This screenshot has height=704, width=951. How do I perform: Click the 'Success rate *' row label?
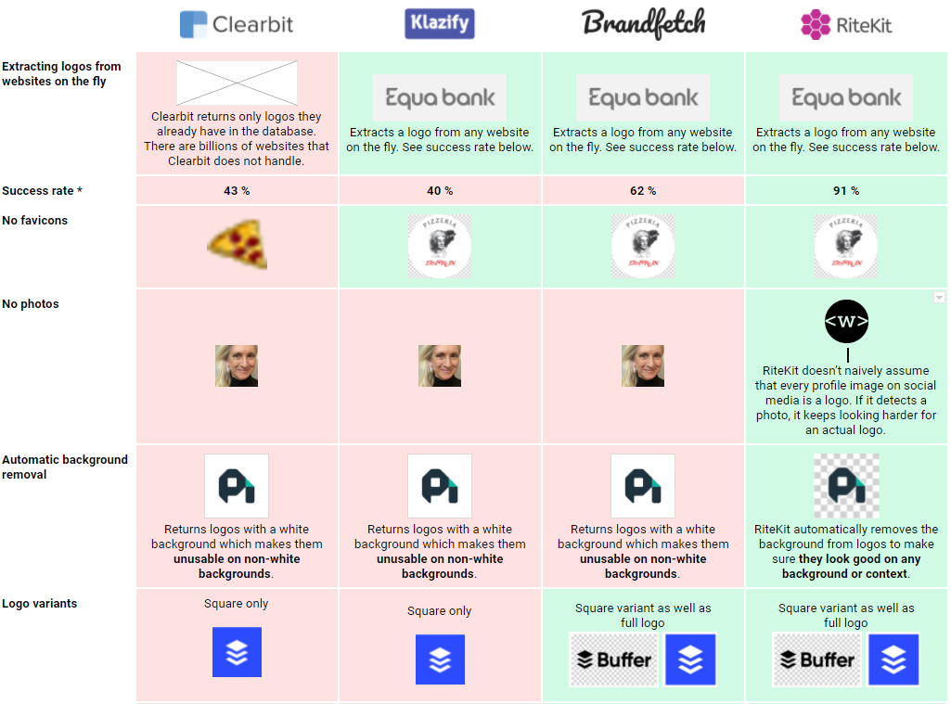(x=42, y=190)
